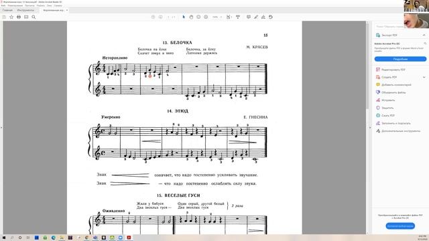The width and height of the screenshot is (429, 241).
Task: Open the Редактировать PDF tool
Action: (x=390, y=70)
